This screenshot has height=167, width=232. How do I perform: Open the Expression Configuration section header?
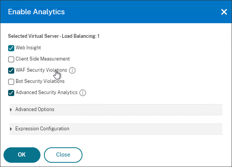tap(116, 129)
